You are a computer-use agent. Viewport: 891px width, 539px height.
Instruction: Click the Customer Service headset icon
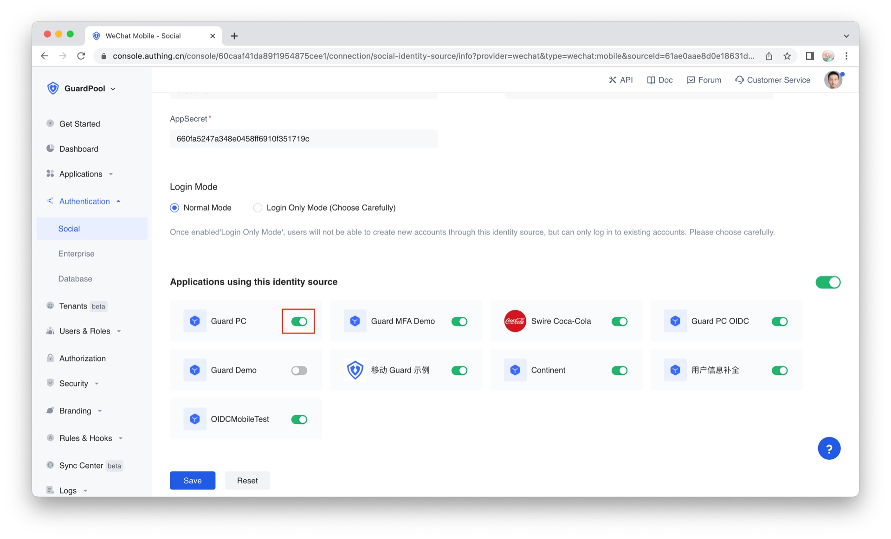point(739,80)
